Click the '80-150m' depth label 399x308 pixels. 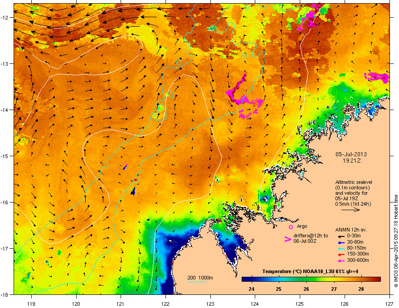pos(356,248)
